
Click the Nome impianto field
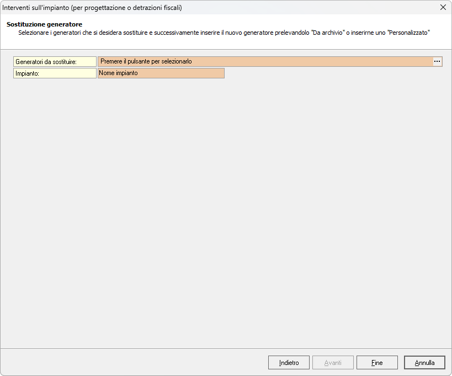tap(161, 73)
